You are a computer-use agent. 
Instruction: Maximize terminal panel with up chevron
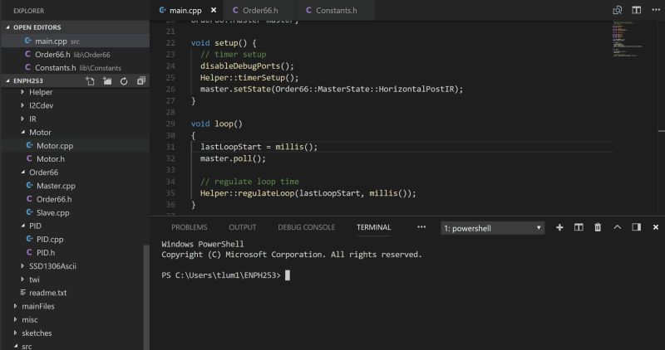coord(617,228)
